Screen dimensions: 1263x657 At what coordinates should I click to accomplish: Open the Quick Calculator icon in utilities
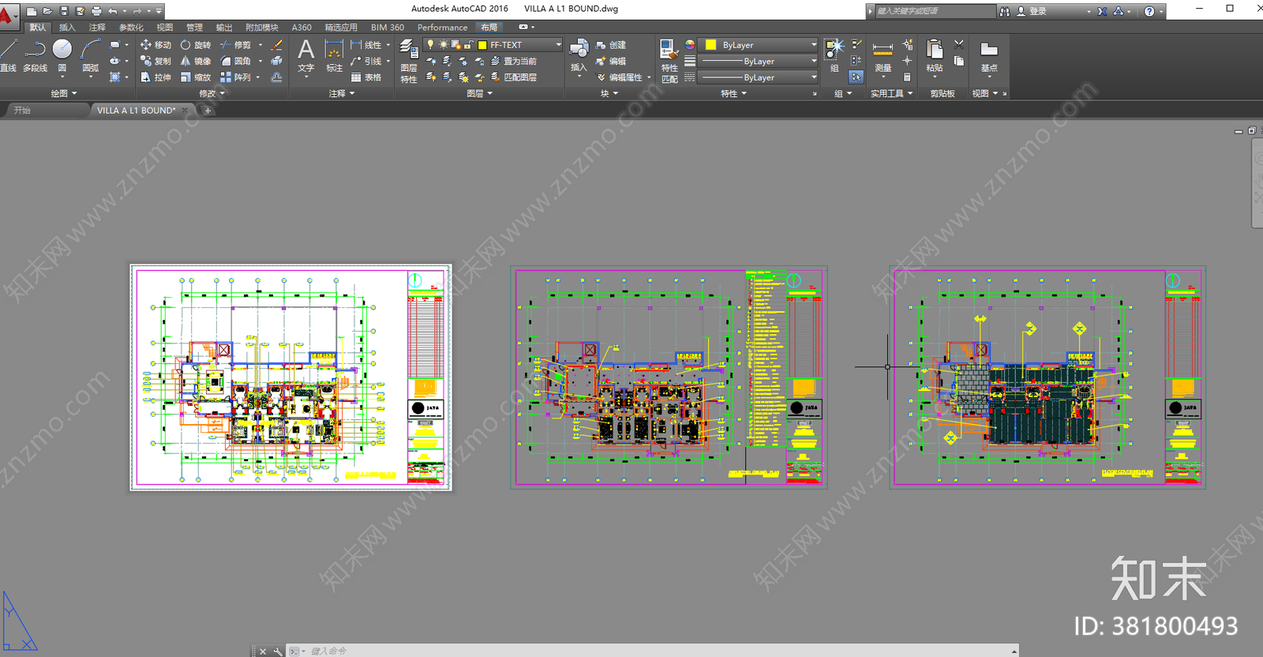click(x=907, y=77)
